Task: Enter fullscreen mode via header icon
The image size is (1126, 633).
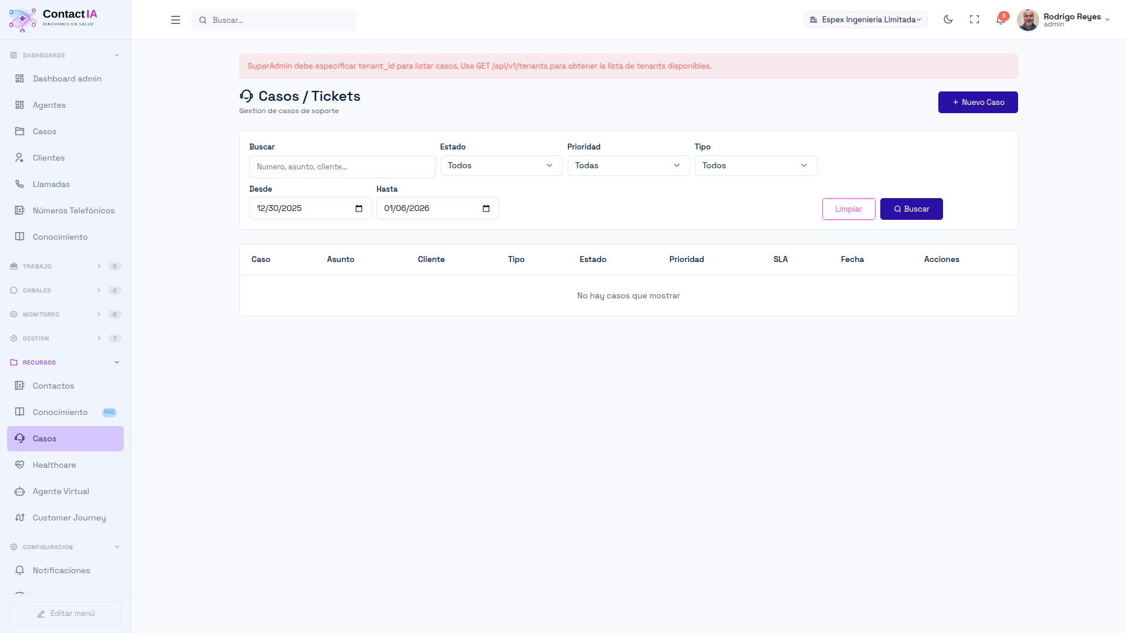Action: coord(974,19)
